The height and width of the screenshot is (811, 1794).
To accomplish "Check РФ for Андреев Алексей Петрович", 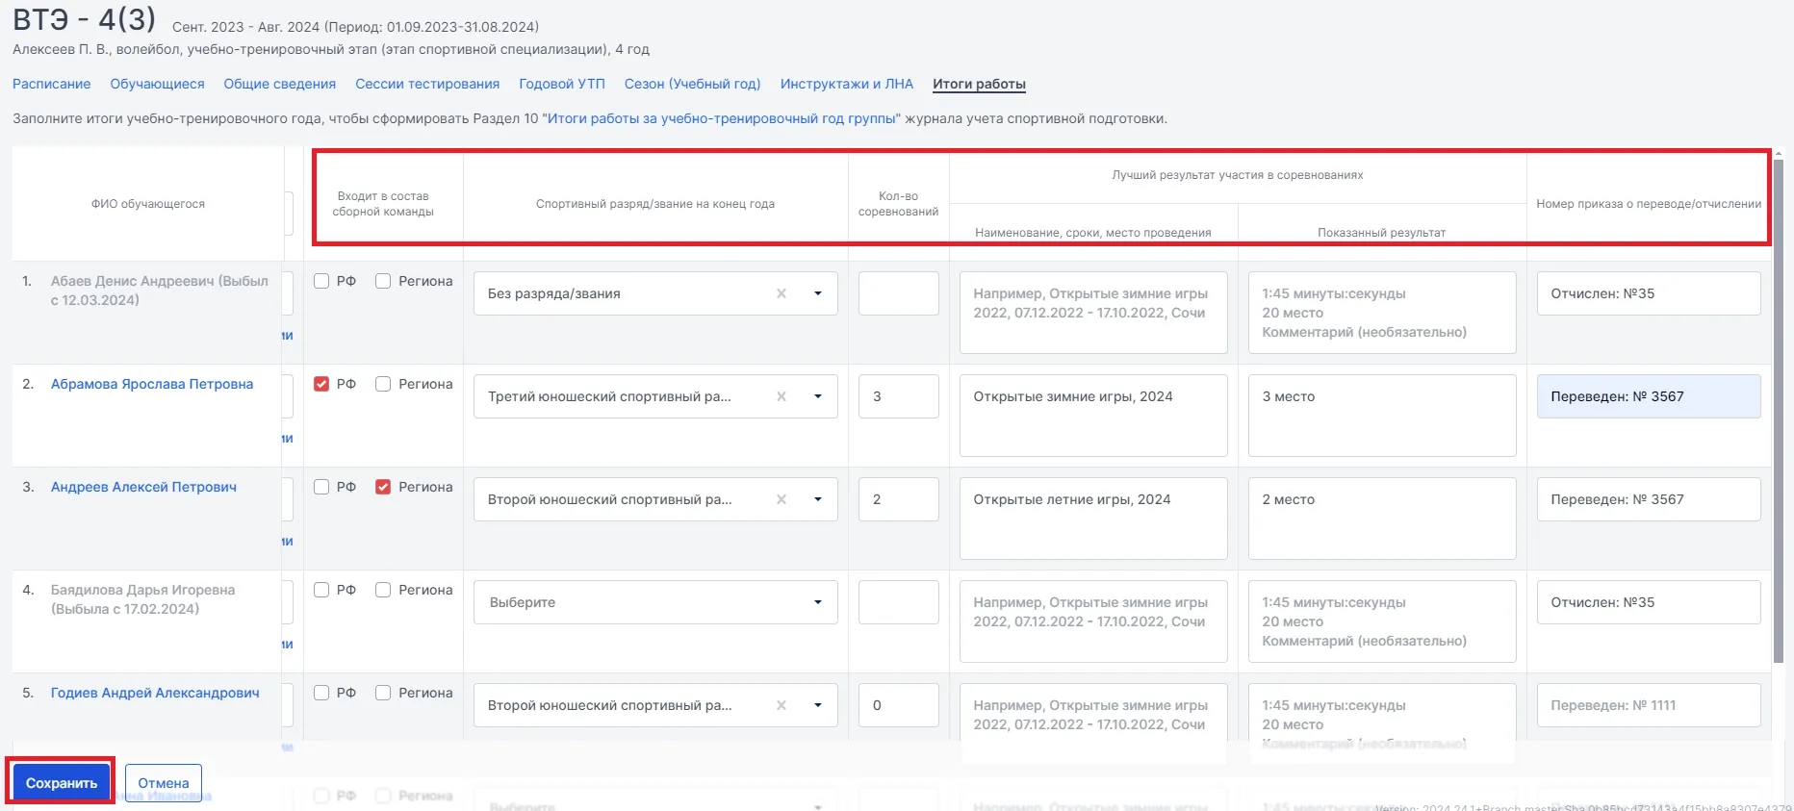I will click(x=321, y=487).
